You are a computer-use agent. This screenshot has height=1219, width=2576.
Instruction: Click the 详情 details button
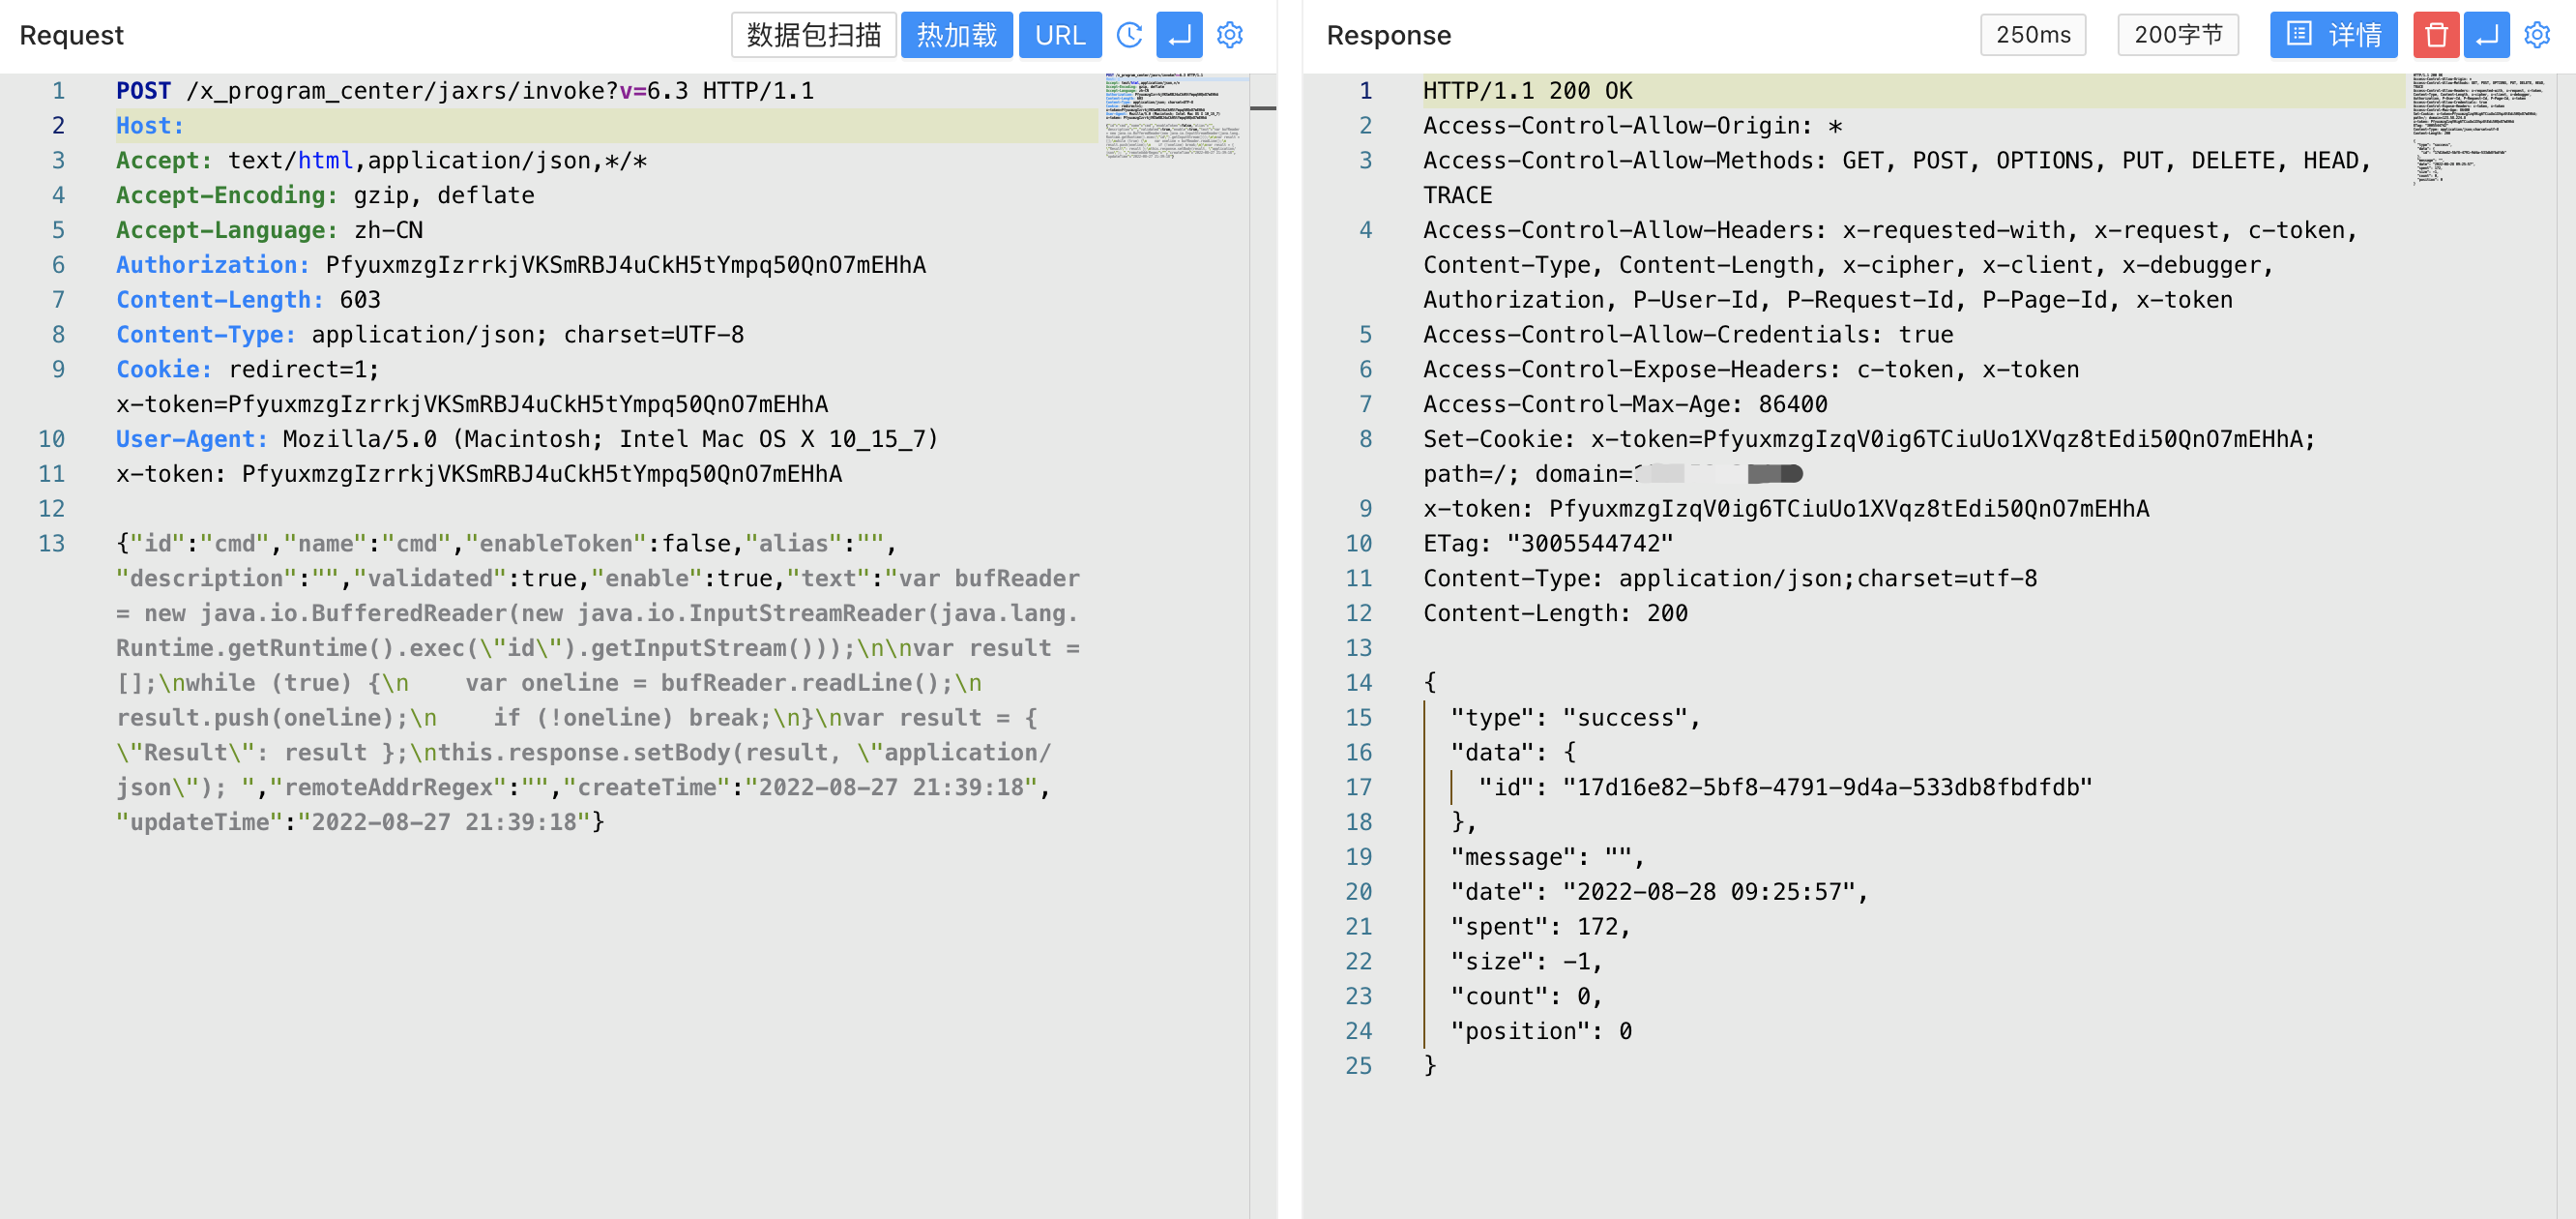[2333, 35]
